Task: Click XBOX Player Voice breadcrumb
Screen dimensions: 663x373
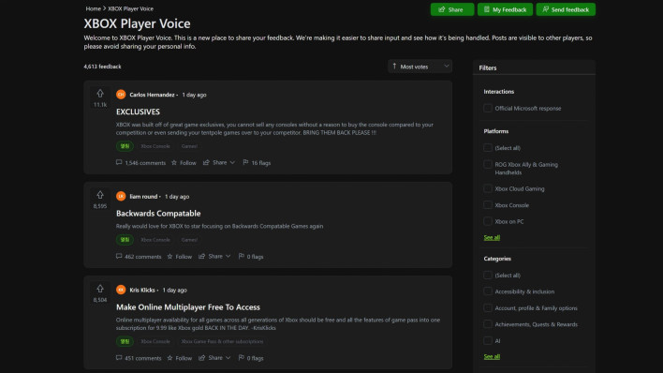Action: click(x=131, y=8)
